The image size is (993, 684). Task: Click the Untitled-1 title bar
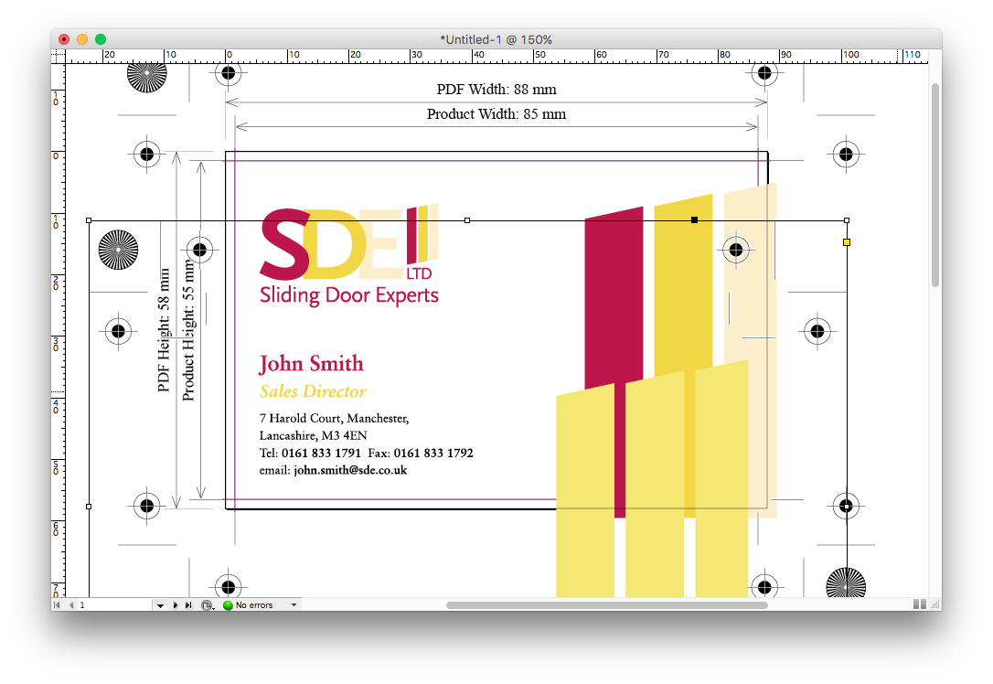click(494, 38)
